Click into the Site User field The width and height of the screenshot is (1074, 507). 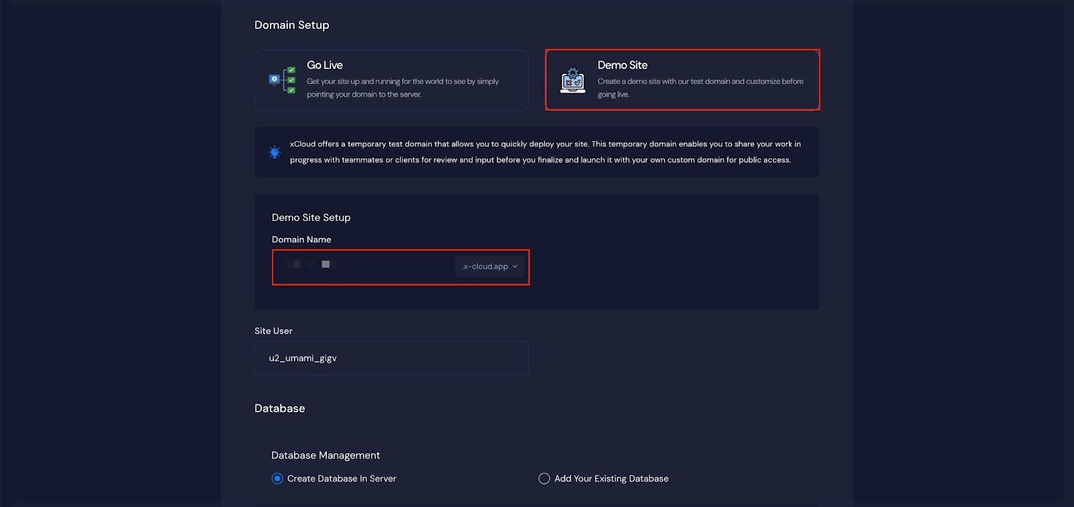(x=391, y=359)
